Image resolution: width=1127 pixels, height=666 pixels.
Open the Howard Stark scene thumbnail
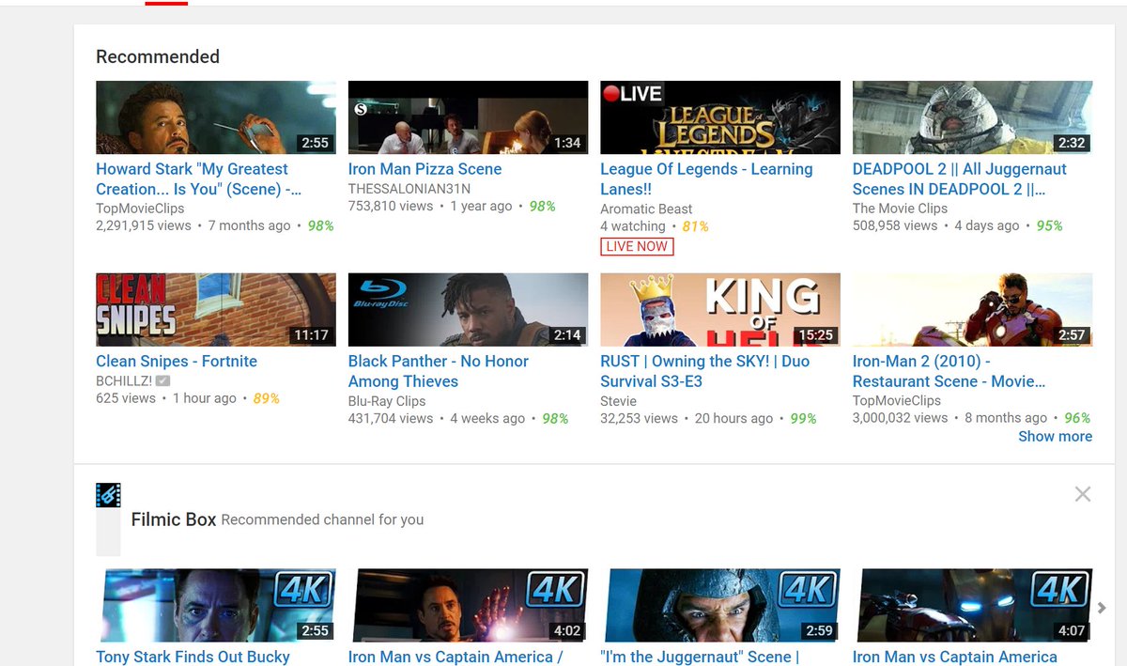point(216,117)
